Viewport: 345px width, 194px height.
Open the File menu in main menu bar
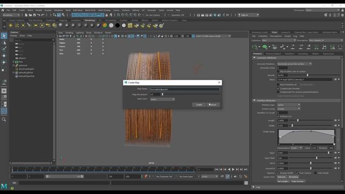pos(8,10)
